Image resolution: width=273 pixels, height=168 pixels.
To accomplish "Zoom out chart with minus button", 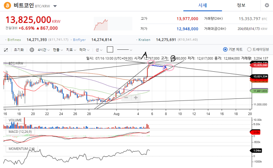I will tap(126, 98).
